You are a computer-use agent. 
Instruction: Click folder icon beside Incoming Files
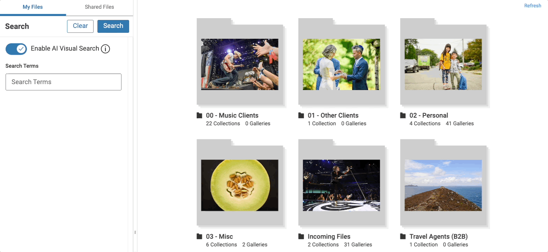point(301,236)
